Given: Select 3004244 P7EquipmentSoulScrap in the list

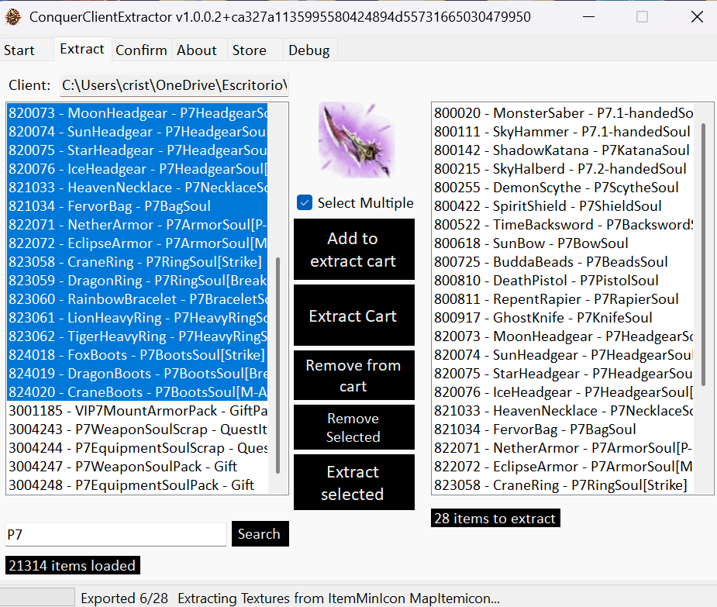Looking at the screenshot, I should (x=137, y=448).
